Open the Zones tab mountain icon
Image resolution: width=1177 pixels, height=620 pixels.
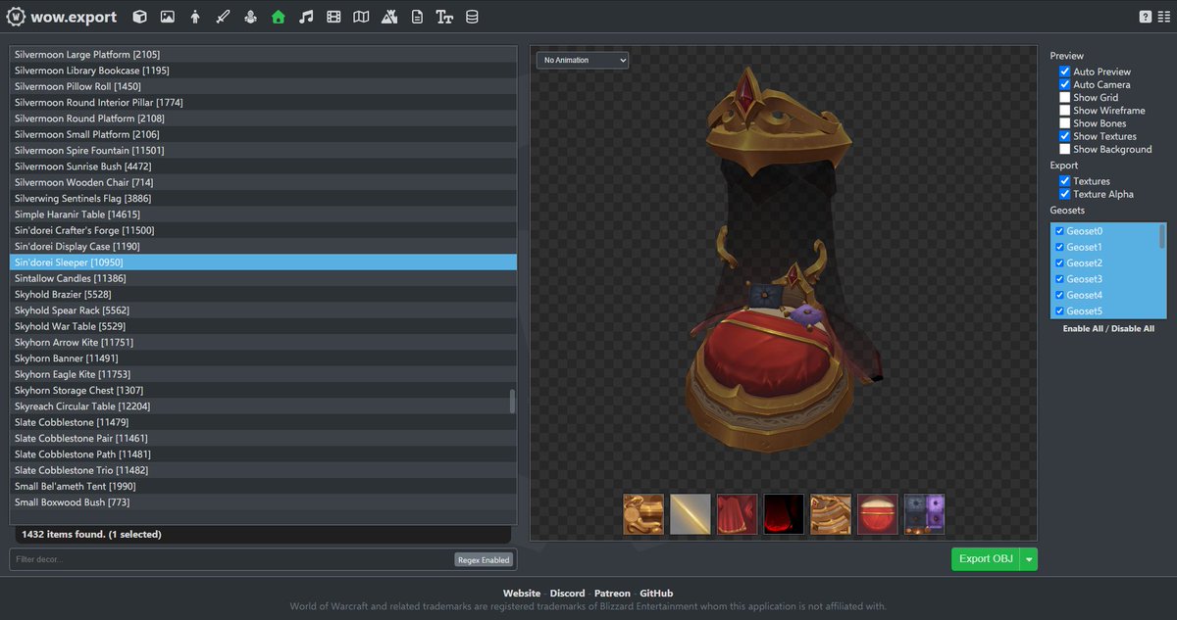pyautogui.click(x=389, y=17)
